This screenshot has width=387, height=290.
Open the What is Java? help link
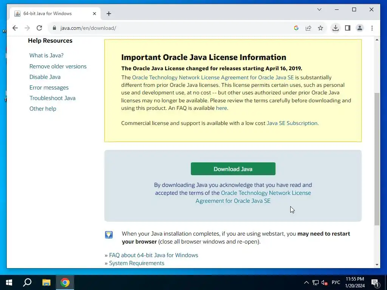(46, 56)
